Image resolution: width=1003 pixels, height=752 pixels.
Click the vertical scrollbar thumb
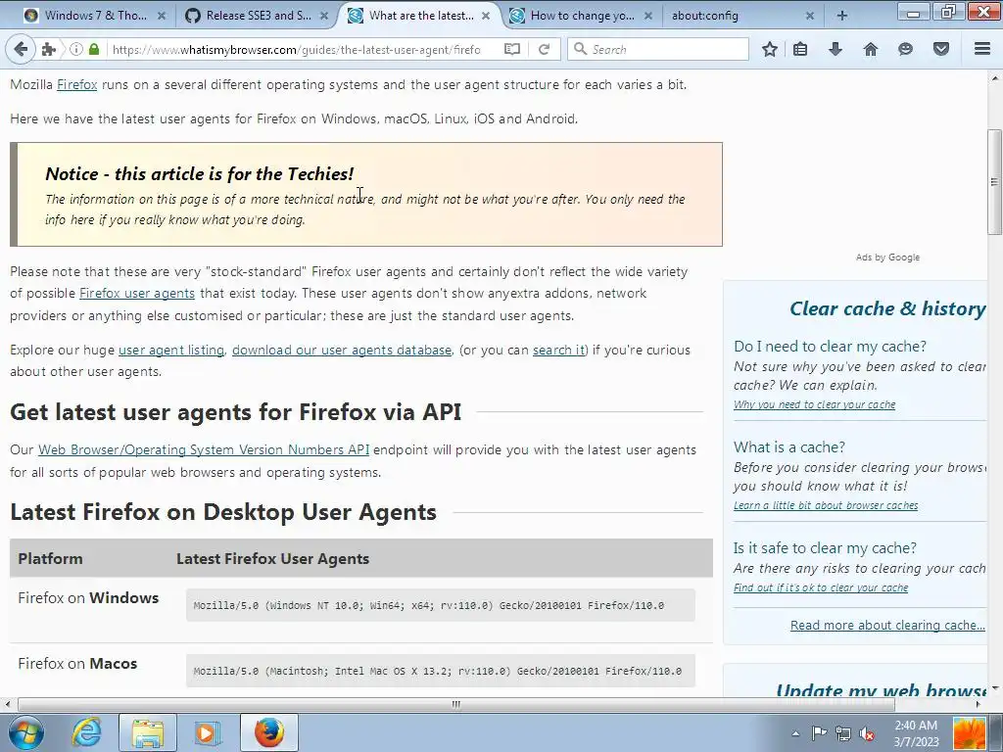pyautogui.click(x=995, y=182)
